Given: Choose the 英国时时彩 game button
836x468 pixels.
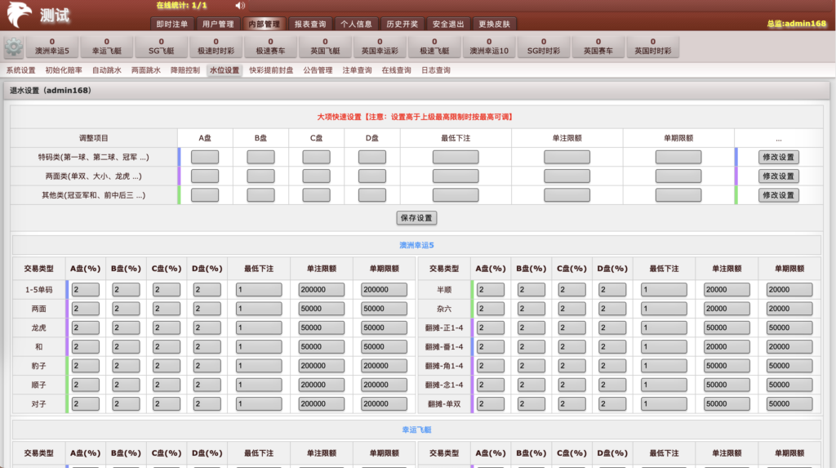Looking at the screenshot, I should point(653,47).
